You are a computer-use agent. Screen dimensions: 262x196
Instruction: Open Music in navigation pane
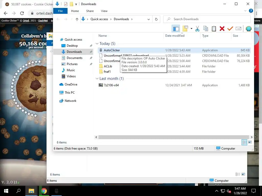click(71, 70)
